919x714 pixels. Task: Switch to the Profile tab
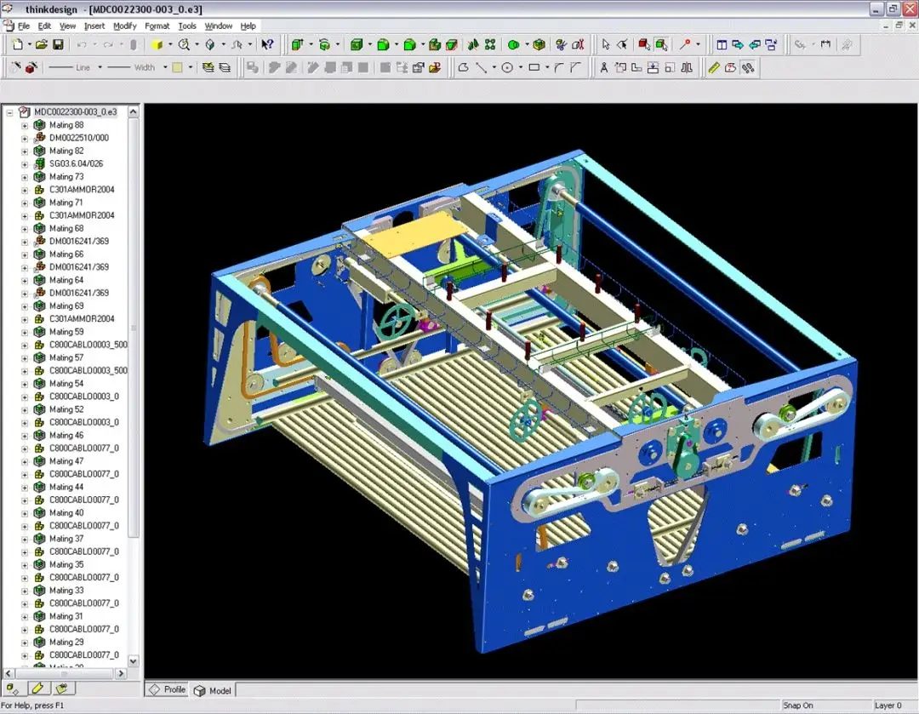pos(167,689)
